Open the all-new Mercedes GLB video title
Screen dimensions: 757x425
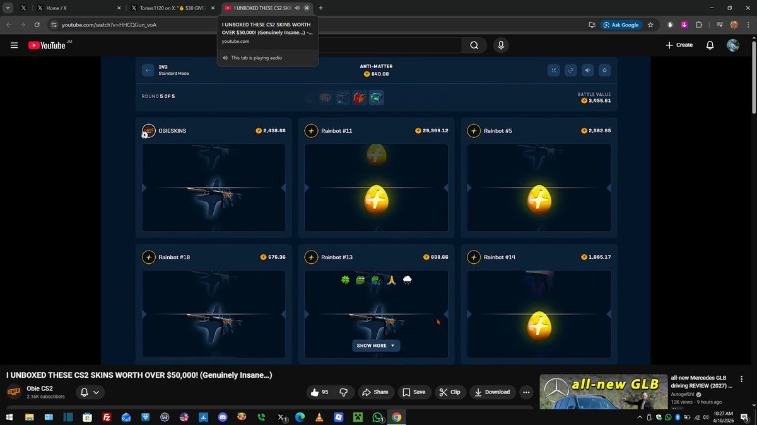point(701,382)
